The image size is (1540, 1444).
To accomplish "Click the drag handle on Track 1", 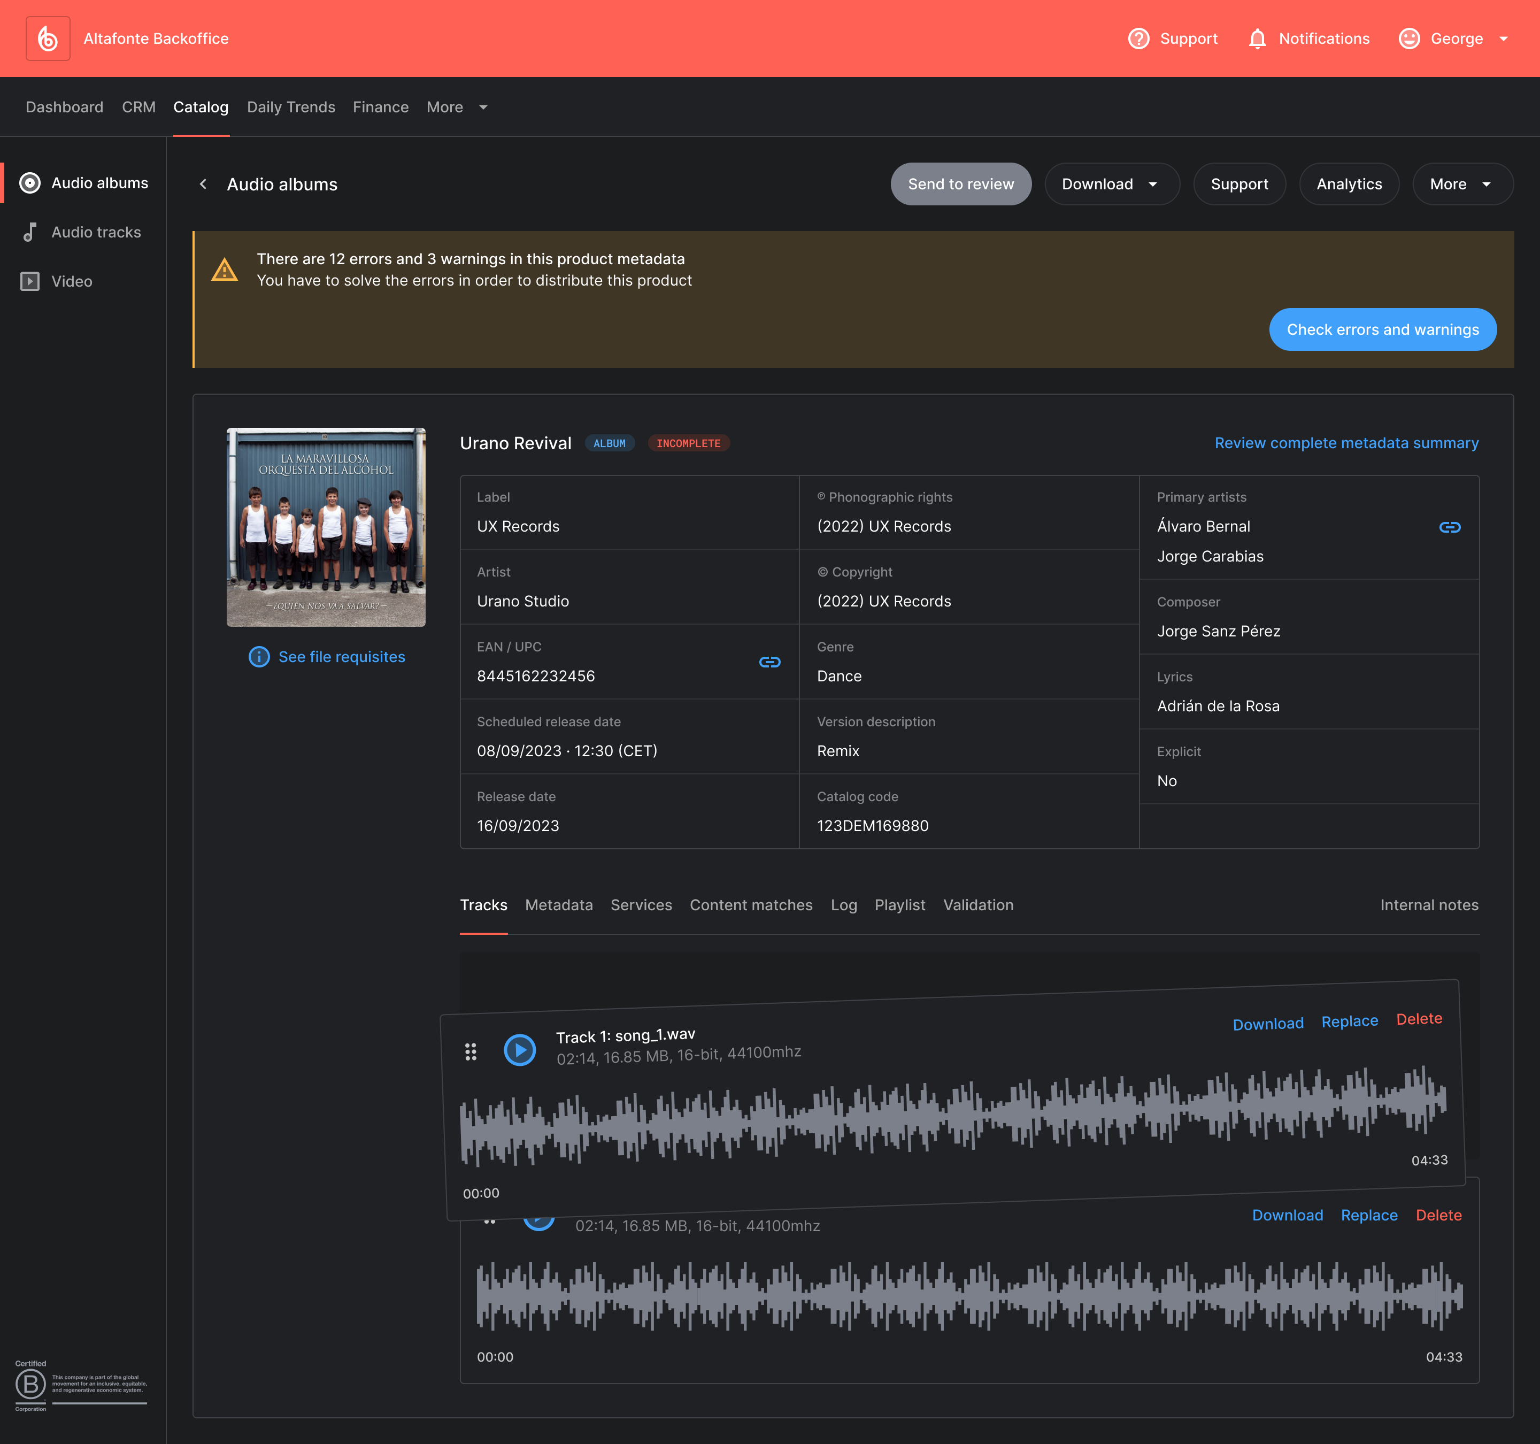I will coord(470,1052).
